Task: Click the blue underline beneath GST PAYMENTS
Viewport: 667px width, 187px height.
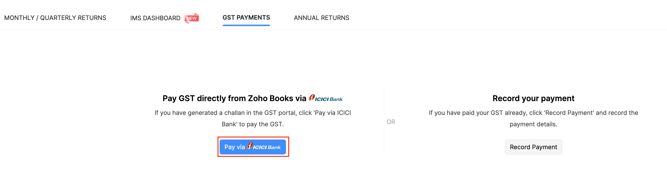Action: [246, 26]
